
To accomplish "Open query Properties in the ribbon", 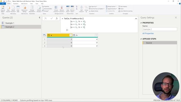I will [x=46, y=7].
